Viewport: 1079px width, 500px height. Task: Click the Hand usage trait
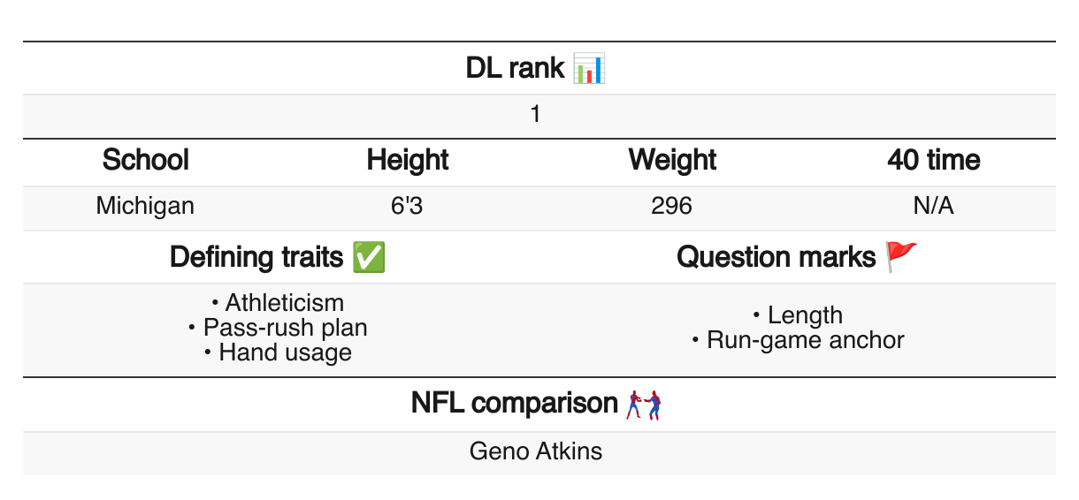[x=285, y=352]
